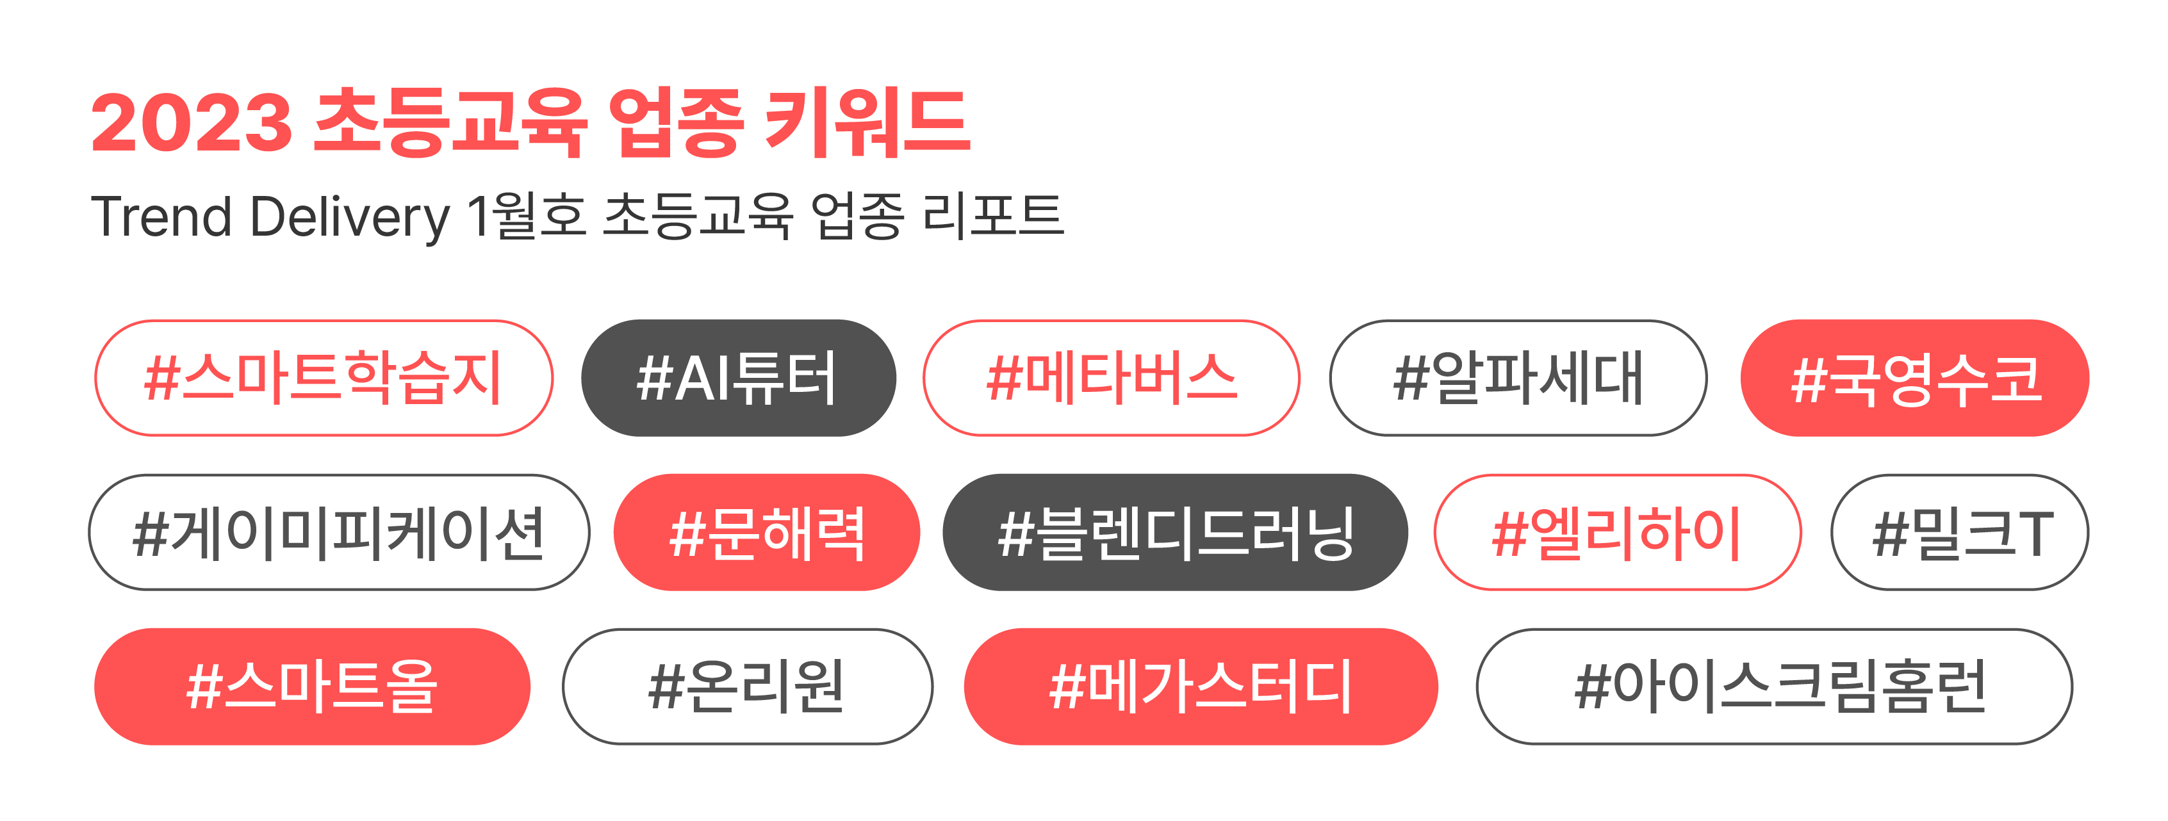
Task: Click the 2023 초등교육 업종 키워드 title
Action: click(531, 123)
